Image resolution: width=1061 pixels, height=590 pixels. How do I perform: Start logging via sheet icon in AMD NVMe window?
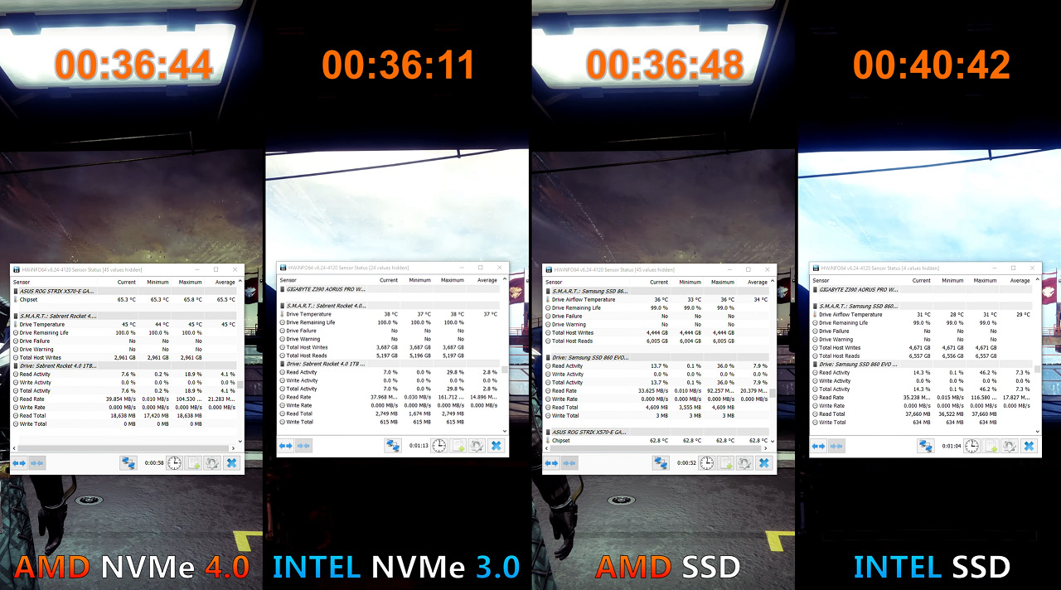(x=194, y=462)
